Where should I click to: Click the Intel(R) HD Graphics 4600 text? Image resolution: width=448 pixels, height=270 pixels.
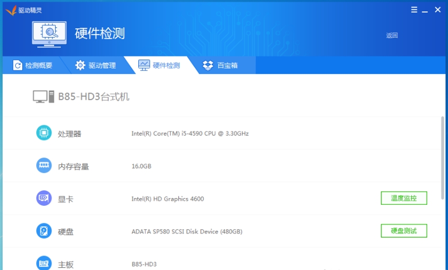click(168, 199)
